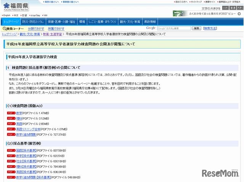244x182 pixels.
Task: Download the 英語 exam PDF link
Action: pos(19,124)
